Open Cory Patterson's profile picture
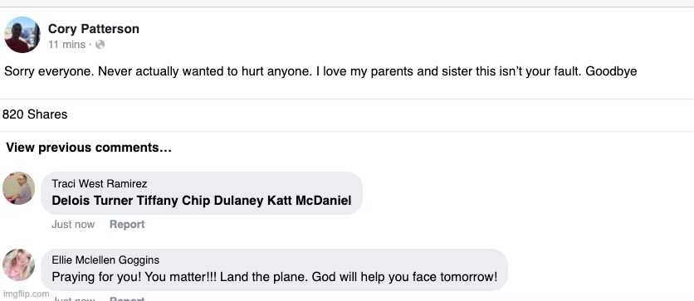Screen dimensions: 694x301 coord(22,35)
